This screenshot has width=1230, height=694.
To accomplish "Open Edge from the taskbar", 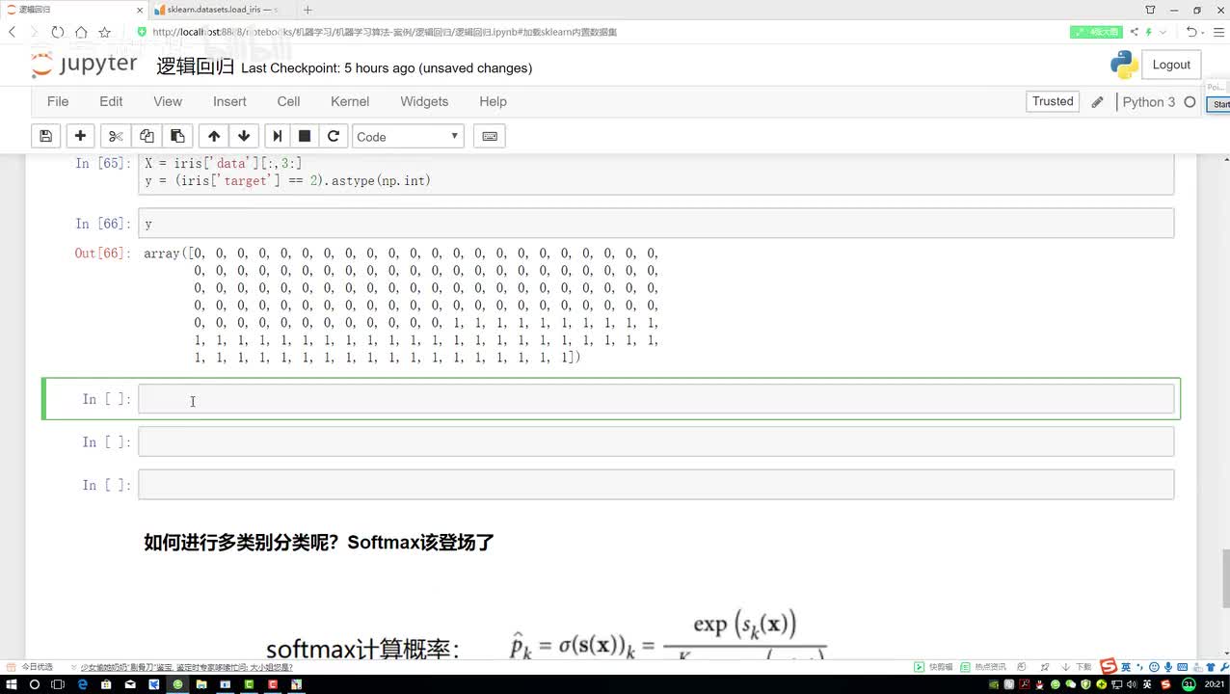I will coord(82,684).
